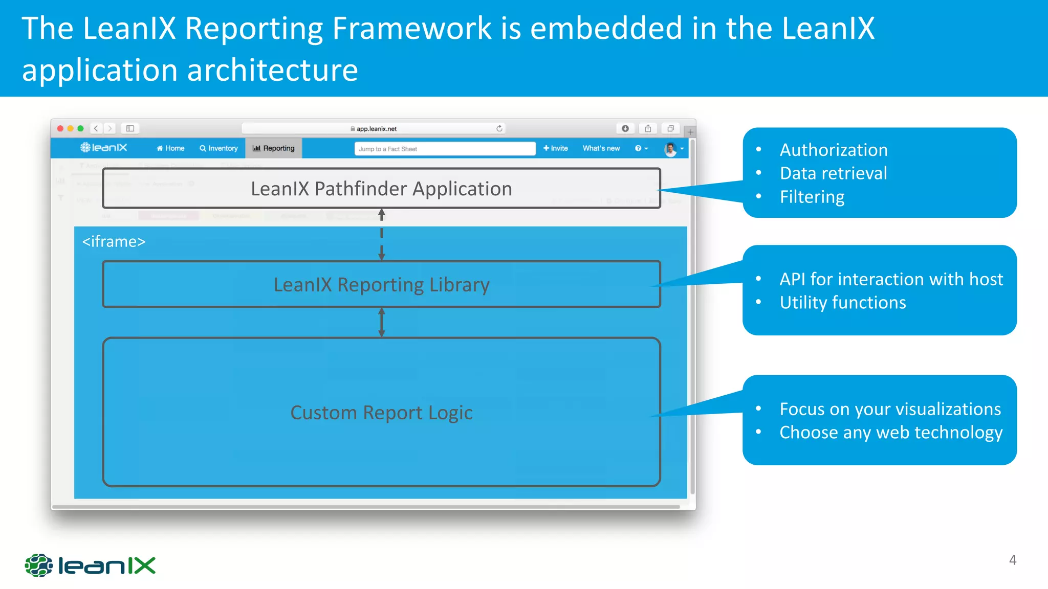Click the Jump to a Fact Sheet field
1048x589 pixels.
(444, 149)
